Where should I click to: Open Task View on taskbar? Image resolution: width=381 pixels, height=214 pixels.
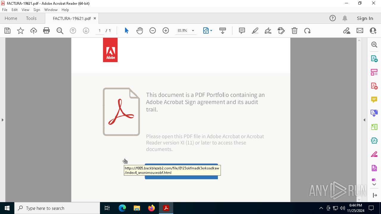[x=107, y=208]
